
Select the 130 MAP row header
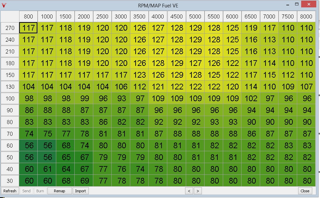click(x=9, y=87)
